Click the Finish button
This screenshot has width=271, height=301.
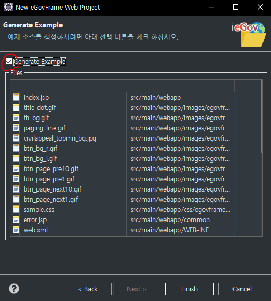(x=190, y=289)
